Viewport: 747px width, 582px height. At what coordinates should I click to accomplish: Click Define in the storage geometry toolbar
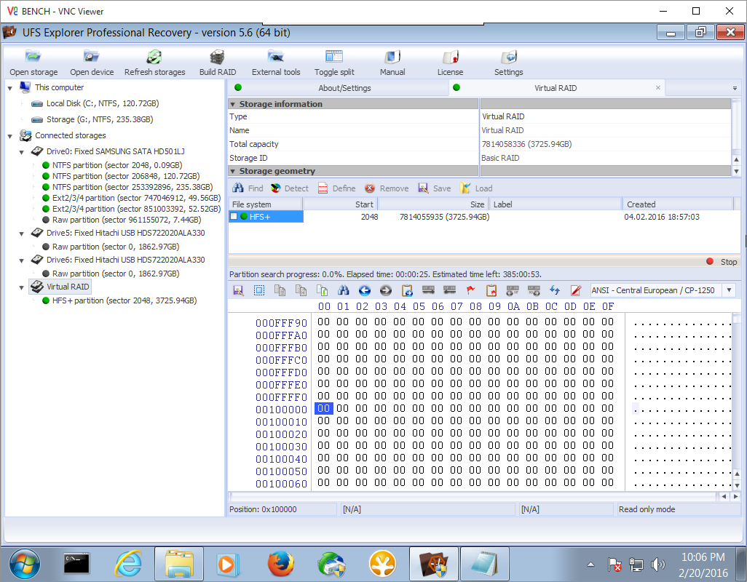(x=336, y=188)
